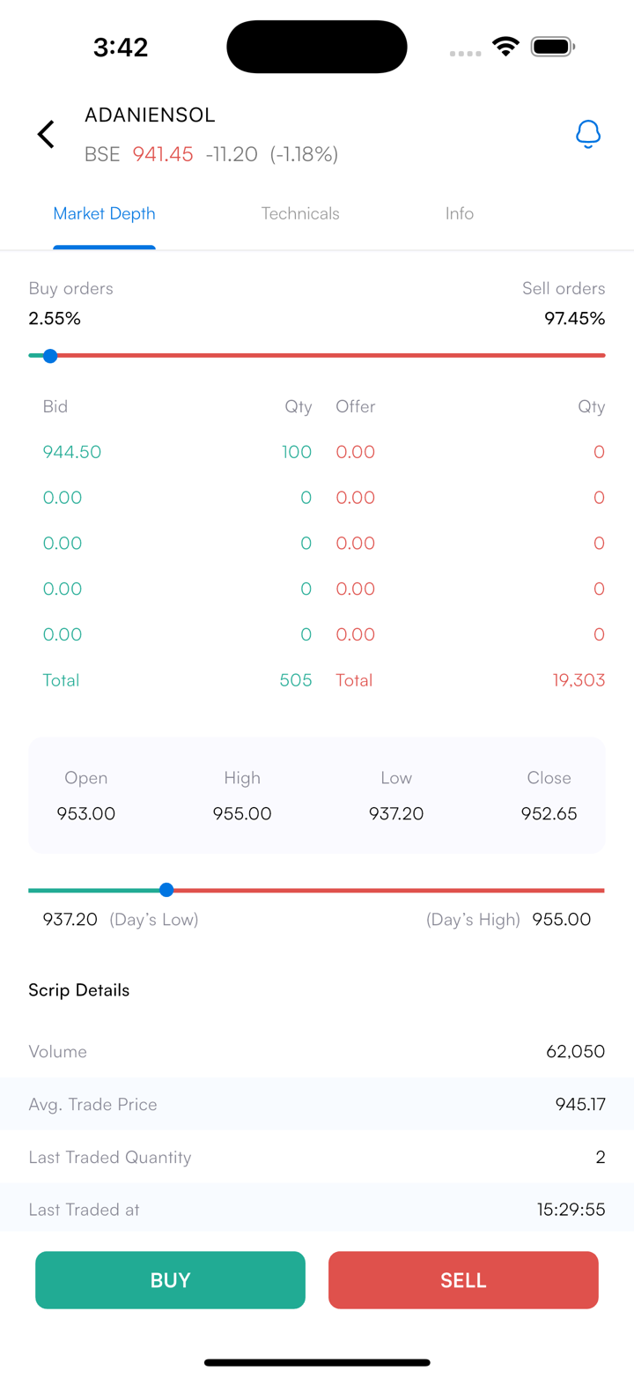Switch to the Market Depth tab

[x=104, y=214]
